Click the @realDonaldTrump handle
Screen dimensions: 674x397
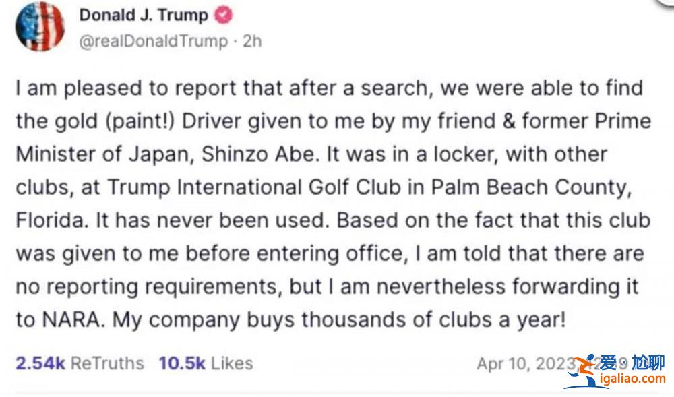pos(154,41)
